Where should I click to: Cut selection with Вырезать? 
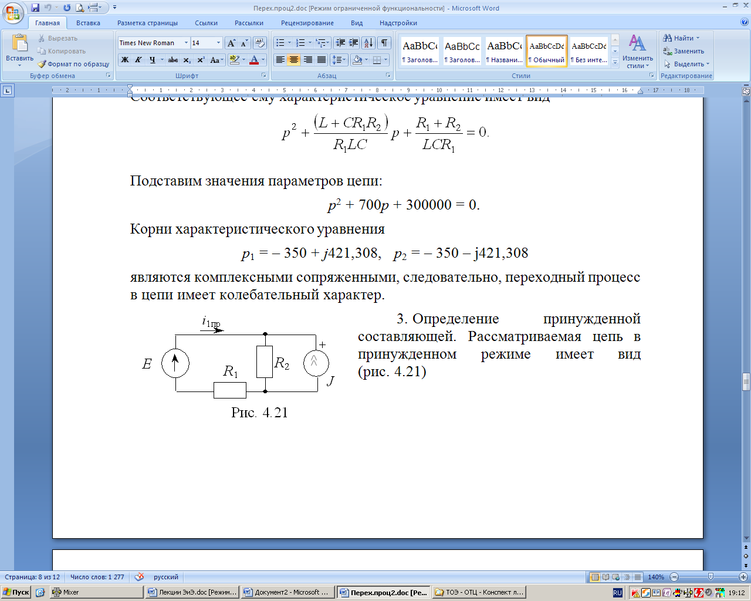(x=57, y=38)
